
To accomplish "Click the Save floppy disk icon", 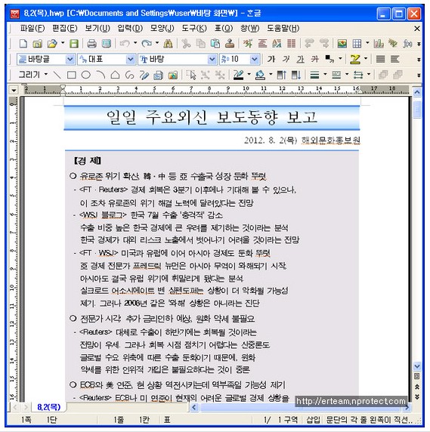I will point(73,44).
